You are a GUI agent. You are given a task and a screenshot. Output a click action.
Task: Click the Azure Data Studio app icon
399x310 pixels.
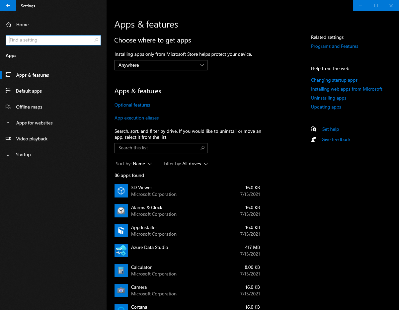(121, 251)
